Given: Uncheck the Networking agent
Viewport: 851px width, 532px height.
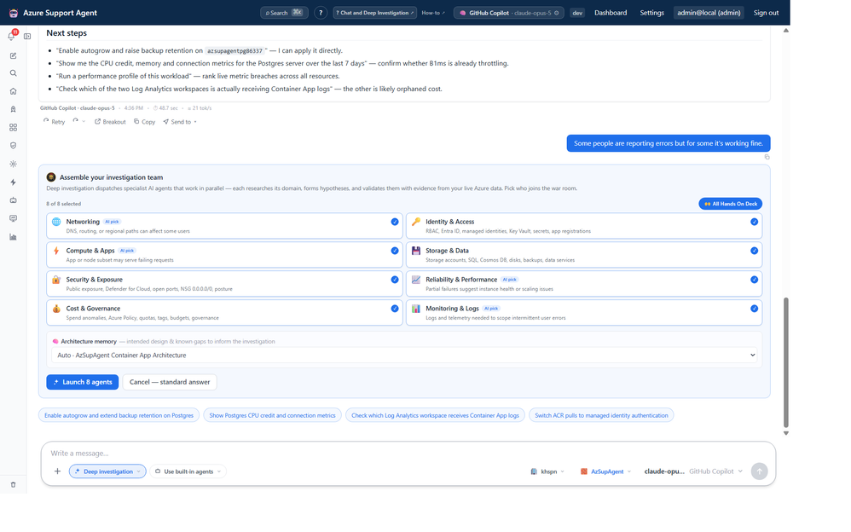Looking at the screenshot, I should (395, 222).
